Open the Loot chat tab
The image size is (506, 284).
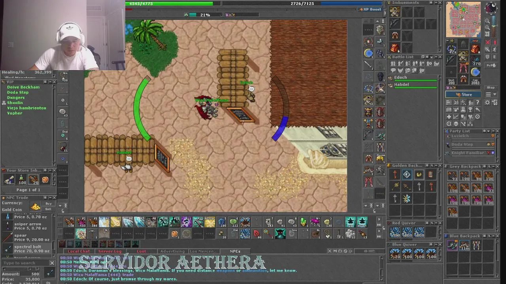(141, 251)
